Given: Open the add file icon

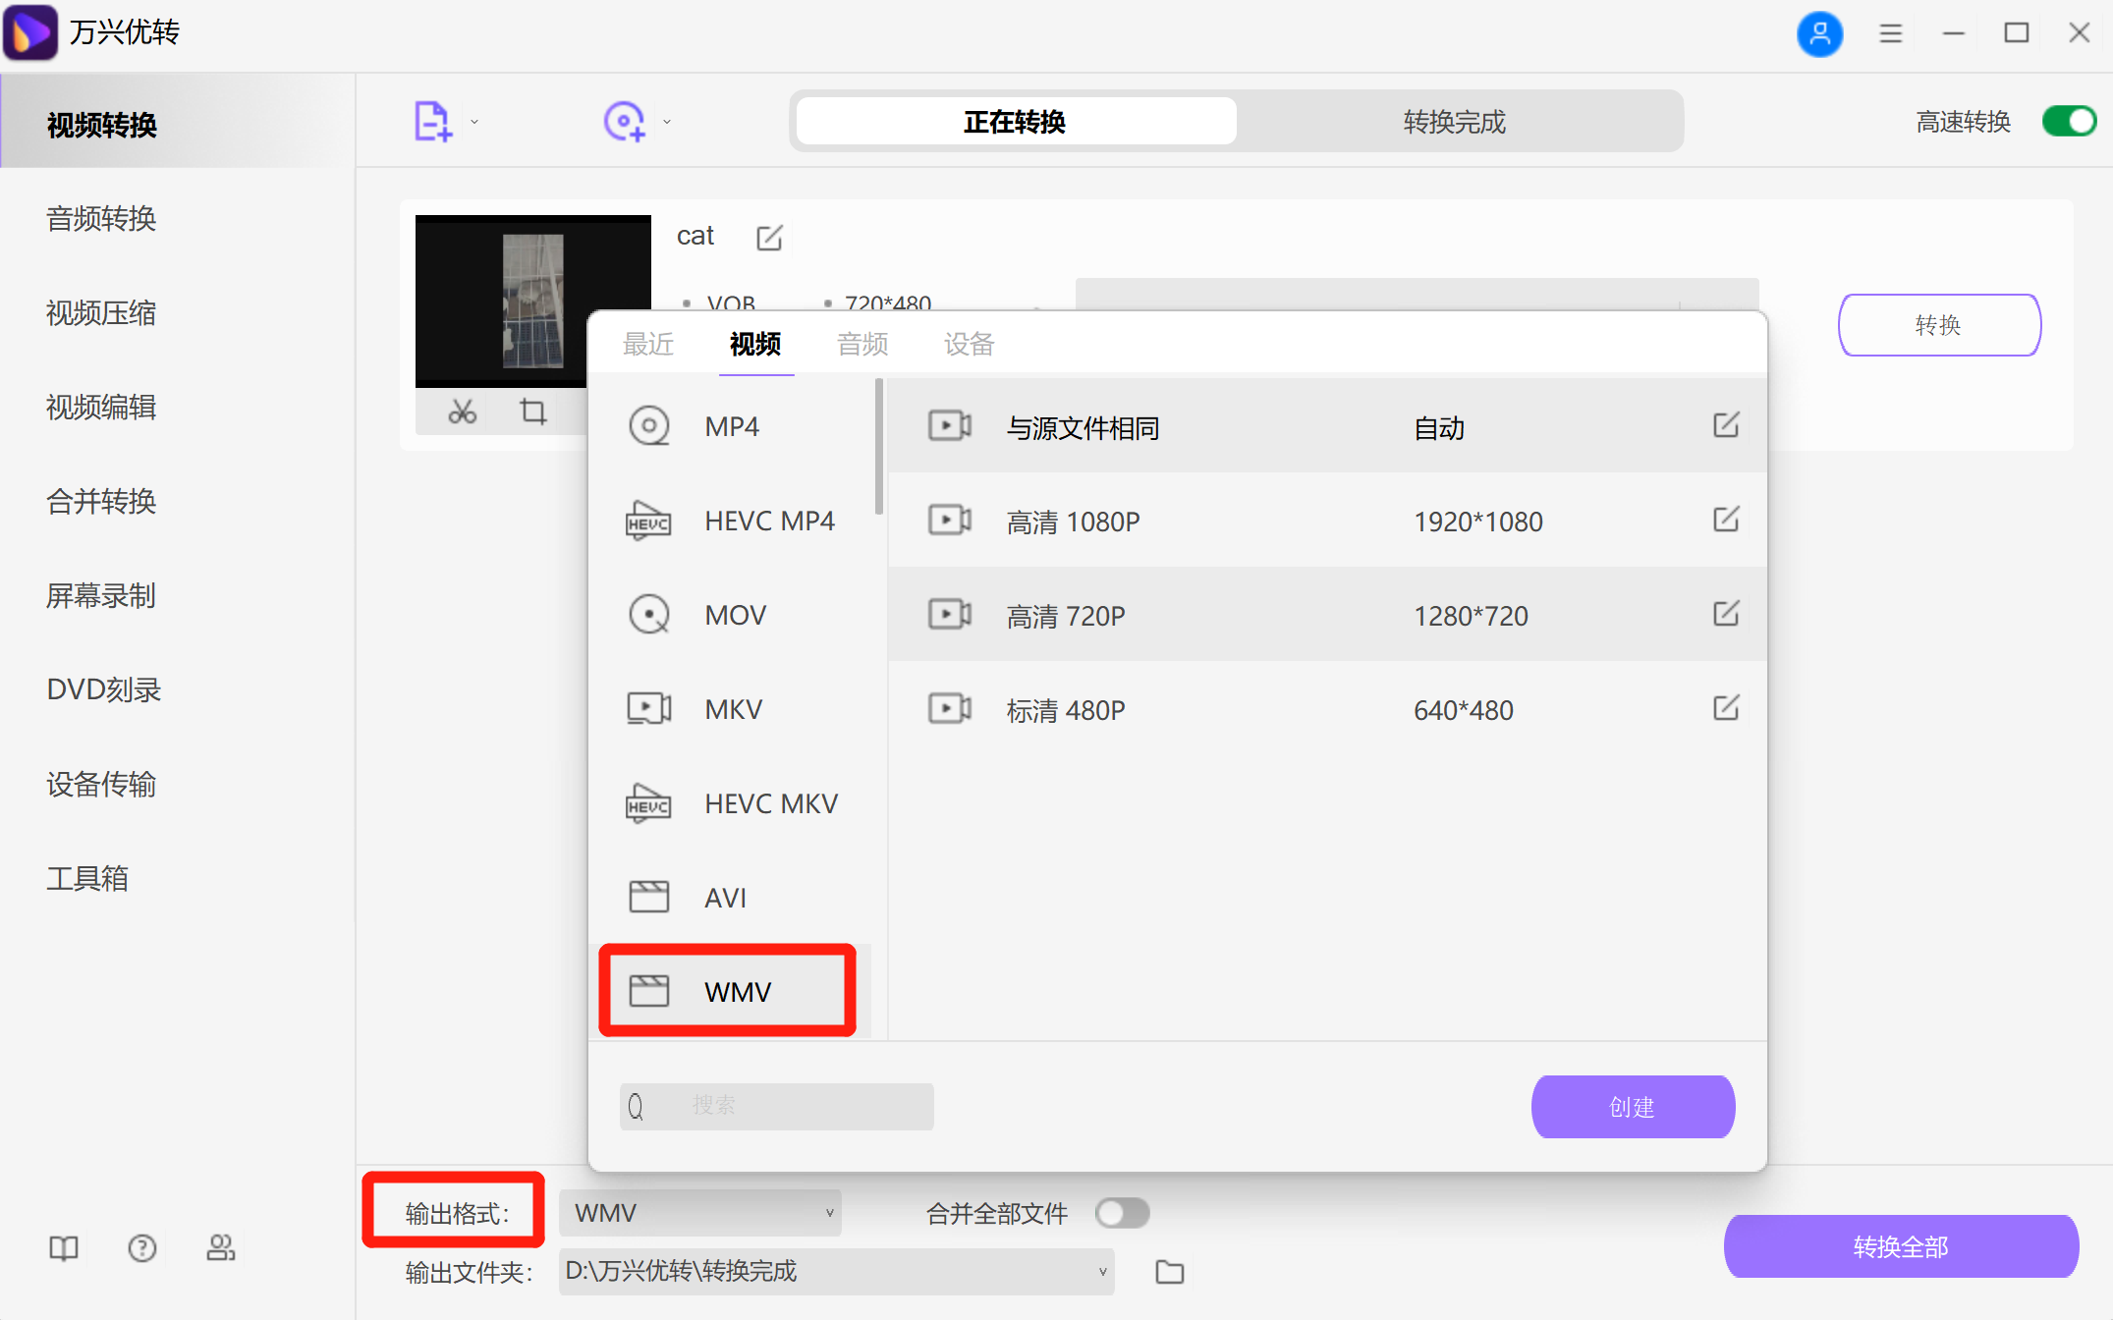Looking at the screenshot, I should pyautogui.click(x=432, y=120).
